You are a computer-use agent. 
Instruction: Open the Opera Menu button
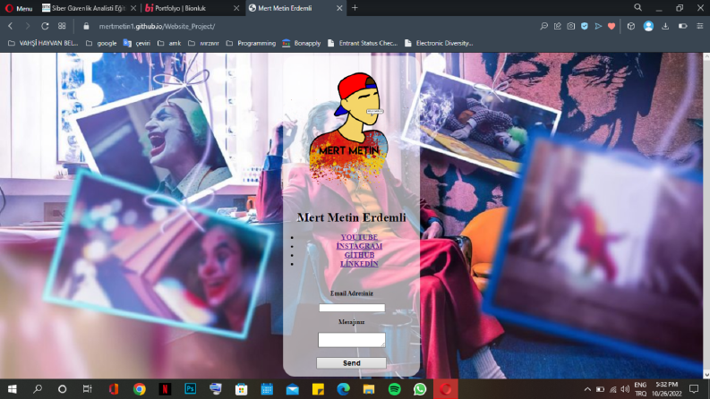pos(19,8)
